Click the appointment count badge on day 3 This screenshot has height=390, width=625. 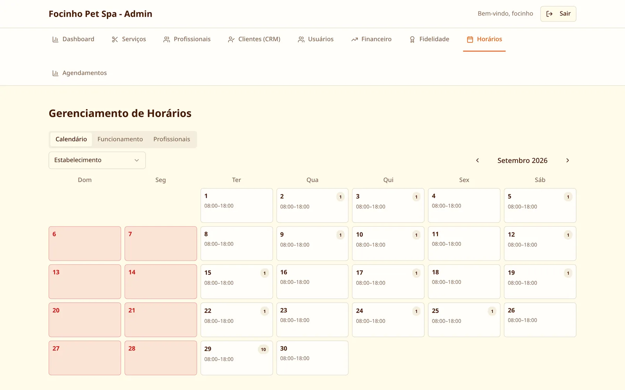[x=416, y=197]
